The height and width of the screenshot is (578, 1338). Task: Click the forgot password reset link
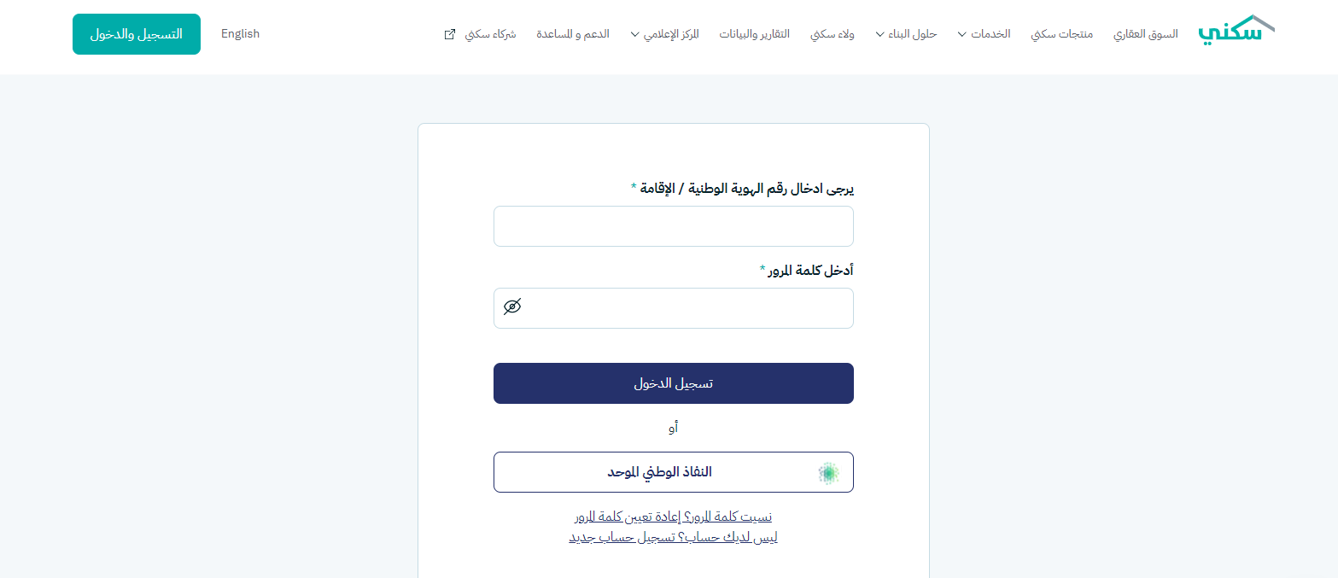click(x=673, y=517)
